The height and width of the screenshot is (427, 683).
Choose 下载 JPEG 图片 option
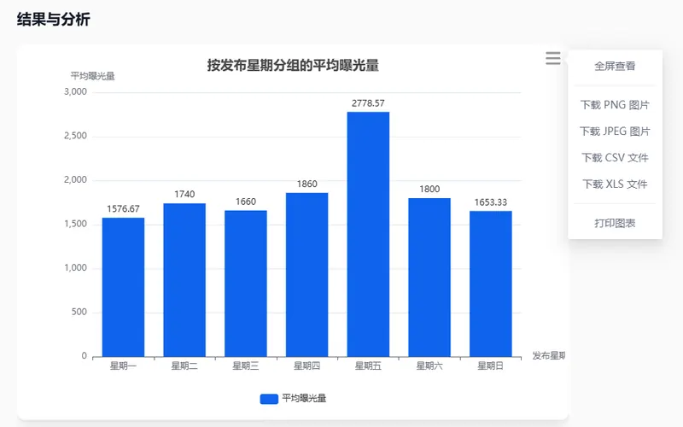click(x=615, y=132)
